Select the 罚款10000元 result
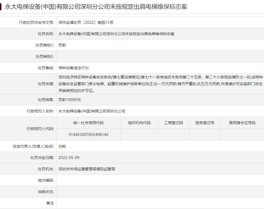The width and height of the screenshot is (264, 209). [70, 100]
